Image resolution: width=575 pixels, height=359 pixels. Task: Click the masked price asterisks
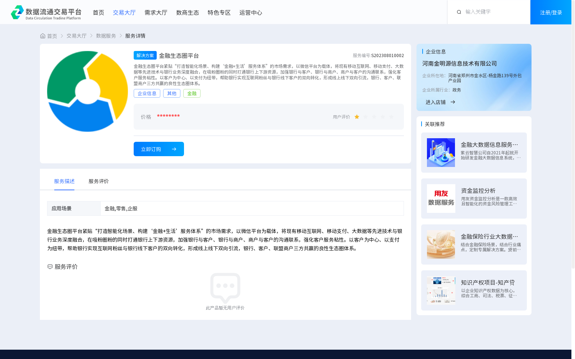click(x=168, y=116)
